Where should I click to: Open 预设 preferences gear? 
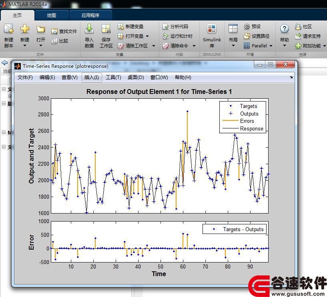pos(247,26)
